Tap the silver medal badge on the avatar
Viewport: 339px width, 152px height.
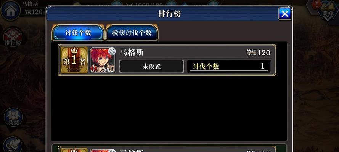[x=112, y=51]
